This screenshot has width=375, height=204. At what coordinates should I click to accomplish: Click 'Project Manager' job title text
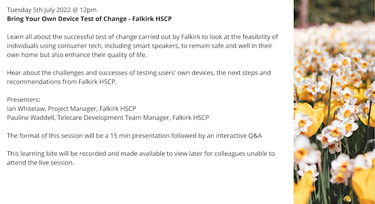pos(72,108)
